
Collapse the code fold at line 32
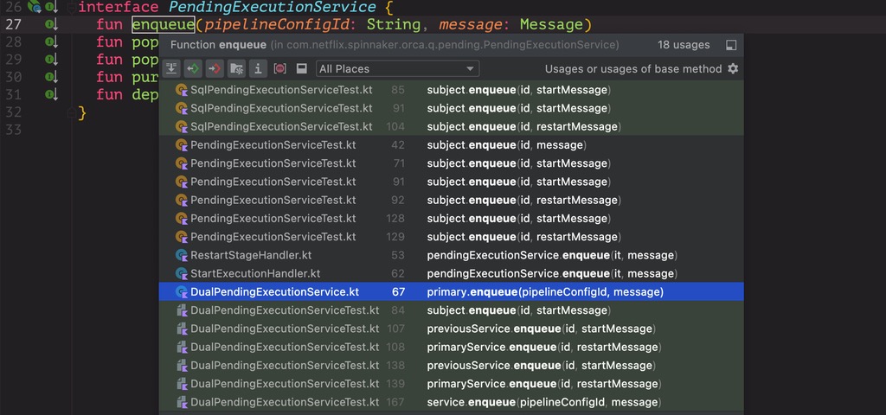[x=71, y=113]
